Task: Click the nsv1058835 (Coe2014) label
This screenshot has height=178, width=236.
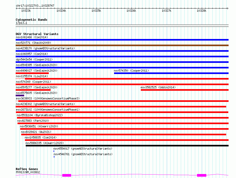Action: click(41, 137)
